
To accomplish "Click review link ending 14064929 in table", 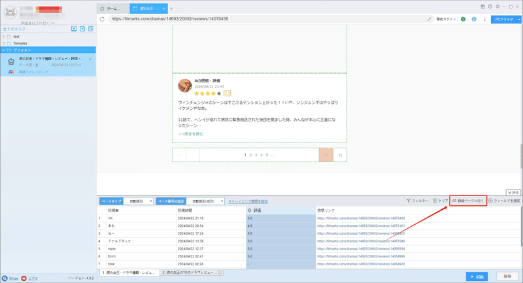I will (x=361, y=264).
